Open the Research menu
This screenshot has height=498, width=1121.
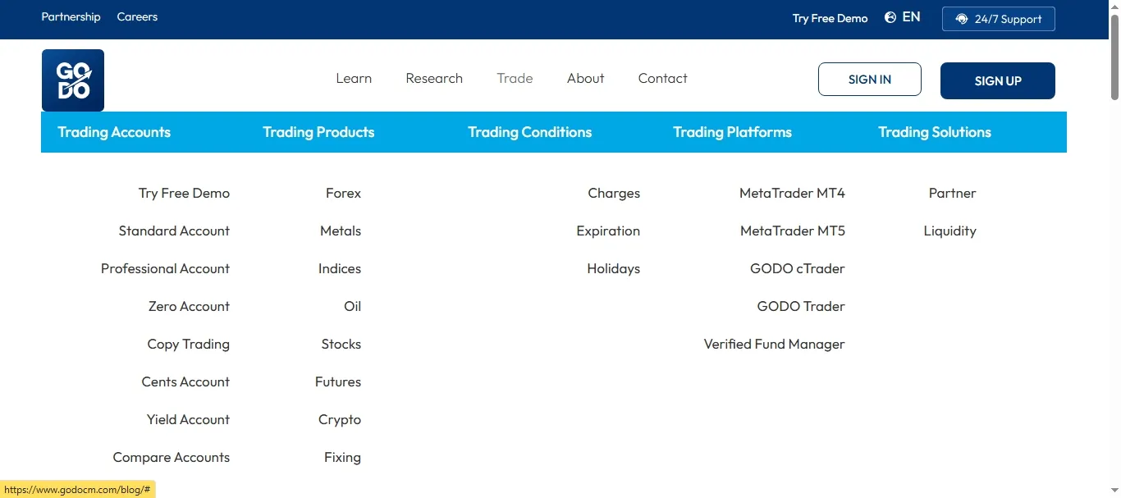[x=434, y=79]
